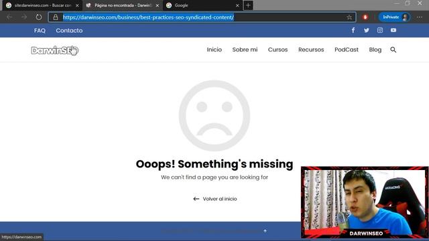Open Cursos in the navigation menu
This screenshot has width=429, height=241.
pyautogui.click(x=278, y=50)
